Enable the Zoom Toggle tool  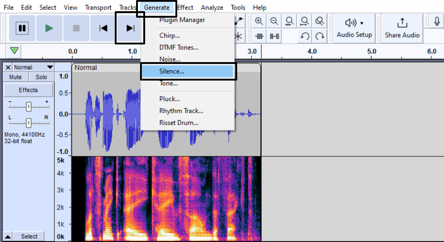[x=319, y=21]
